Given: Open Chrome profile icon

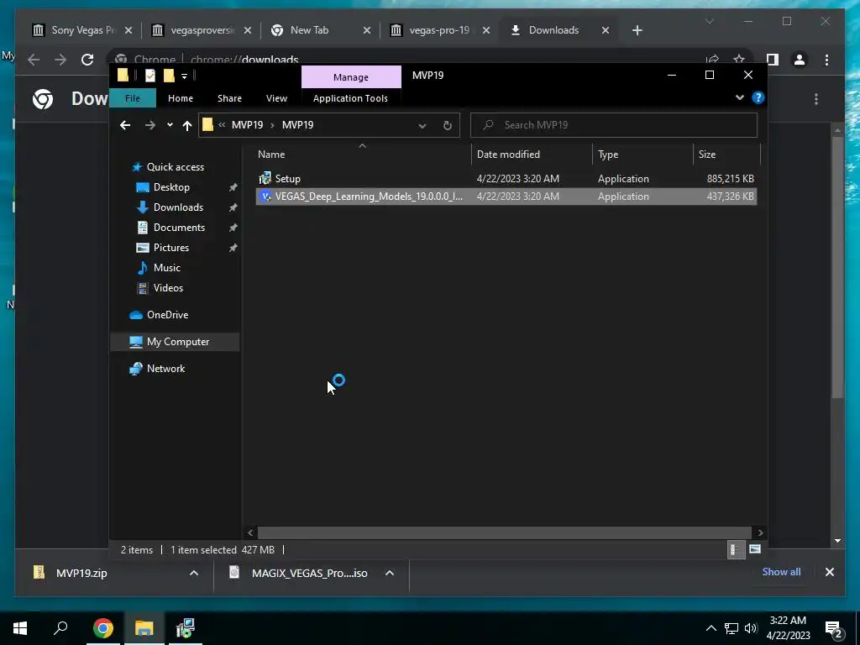Looking at the screenshot, I should (800, 60).
